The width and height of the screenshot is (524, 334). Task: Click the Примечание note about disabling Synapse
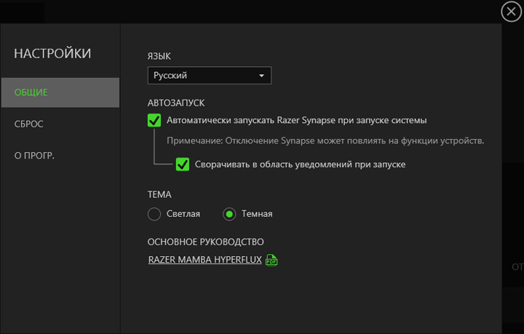(x=325, y=140)
